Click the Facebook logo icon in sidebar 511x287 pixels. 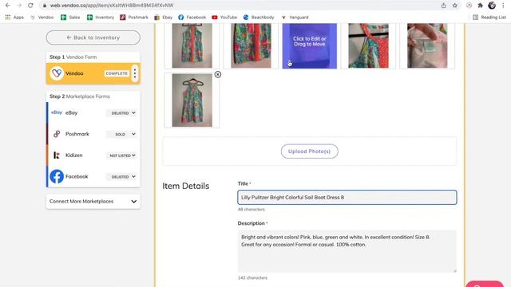pyautogui.click(x=57, y=176)
